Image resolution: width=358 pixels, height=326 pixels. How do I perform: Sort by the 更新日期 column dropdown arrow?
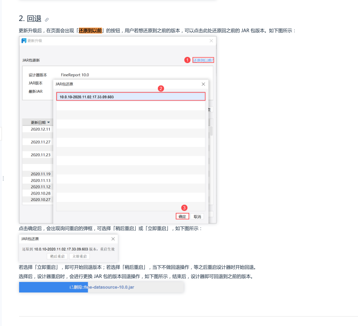[x=48, y=123]
